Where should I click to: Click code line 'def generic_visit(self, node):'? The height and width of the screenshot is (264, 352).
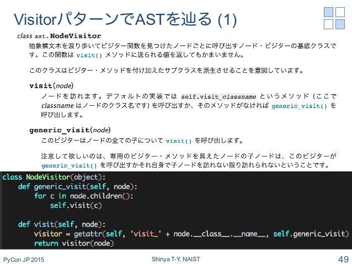tap(78, 187)
